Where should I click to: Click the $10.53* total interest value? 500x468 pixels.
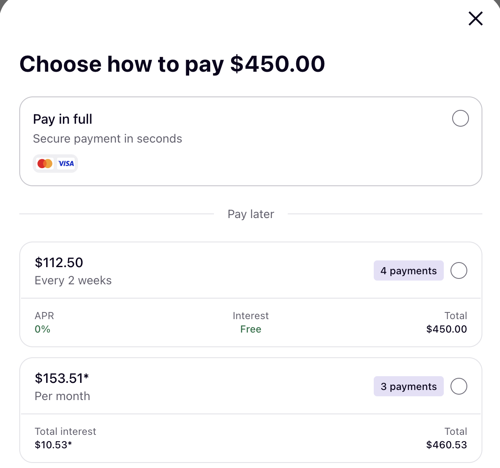coord(53,445)
